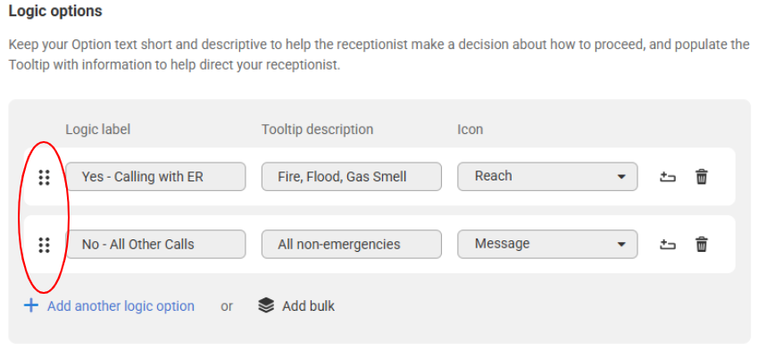Viewport: 766px width, 351px height.
Task: Click the blue plus icon to add an option
Action: [31, 306]
